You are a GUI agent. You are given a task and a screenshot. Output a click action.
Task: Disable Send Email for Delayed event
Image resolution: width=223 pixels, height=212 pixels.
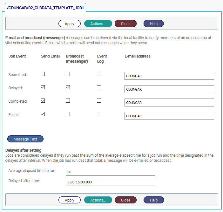click(x=43, y=87)
